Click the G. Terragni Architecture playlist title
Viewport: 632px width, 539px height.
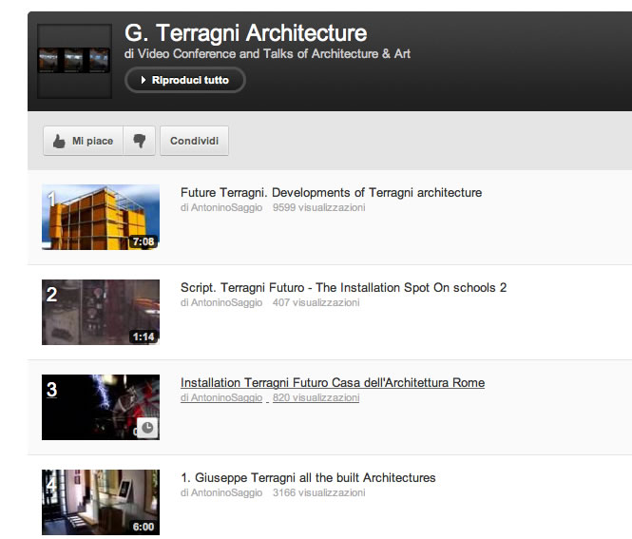coord(245,33)
